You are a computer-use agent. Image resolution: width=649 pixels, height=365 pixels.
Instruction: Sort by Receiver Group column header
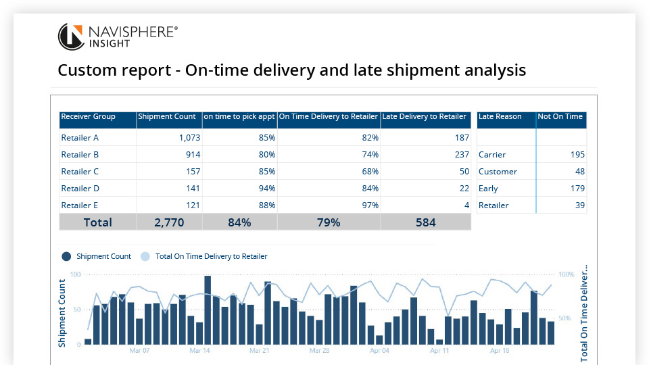coord(89,117)
